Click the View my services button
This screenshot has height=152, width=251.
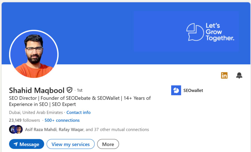pyautogui.click(x=70, y=144)
